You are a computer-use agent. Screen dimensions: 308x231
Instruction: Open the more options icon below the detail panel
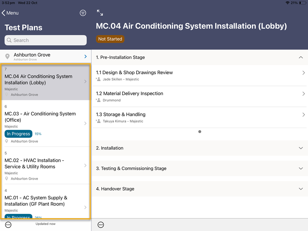101,225
